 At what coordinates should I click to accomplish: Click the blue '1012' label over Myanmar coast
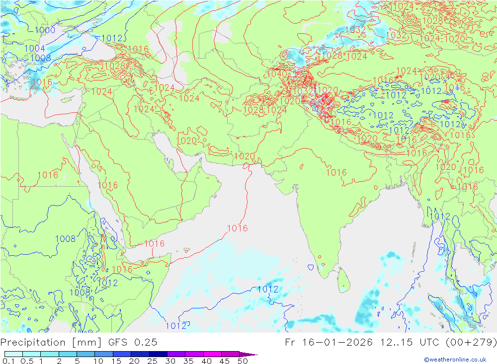click(x=440, y=217)
